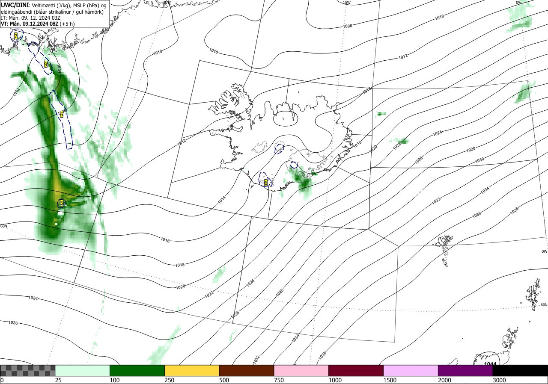Select the deep purple legend swatch
The image size is (548, 384).
[465, 370]
